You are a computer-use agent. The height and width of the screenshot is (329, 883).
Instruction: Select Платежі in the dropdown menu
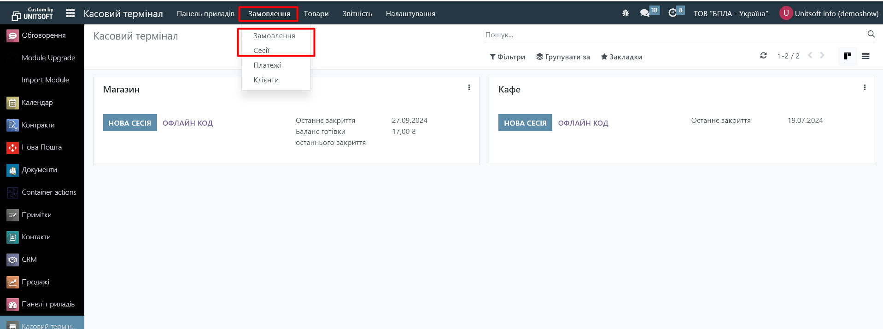pos(267,65)
